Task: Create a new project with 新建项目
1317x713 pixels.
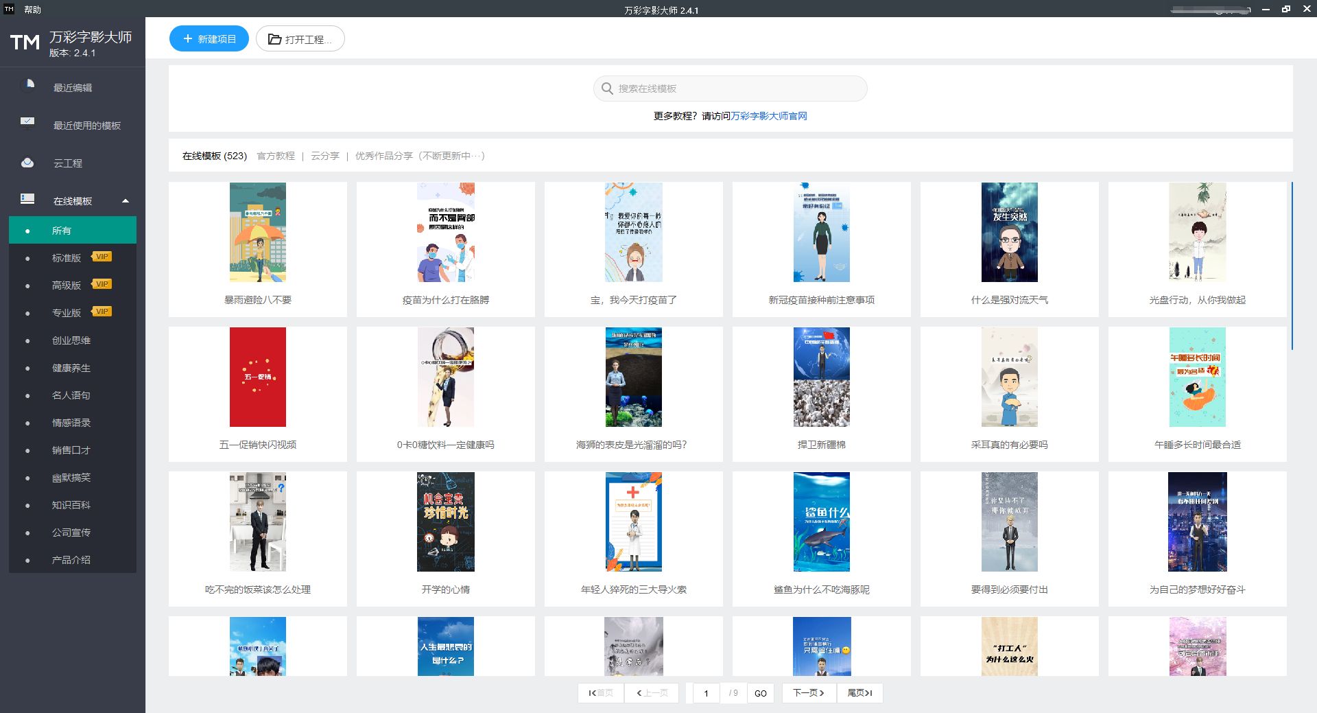Action: tap(209, 39)
